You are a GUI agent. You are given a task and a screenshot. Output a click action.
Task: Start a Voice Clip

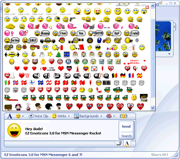point(38,116)
